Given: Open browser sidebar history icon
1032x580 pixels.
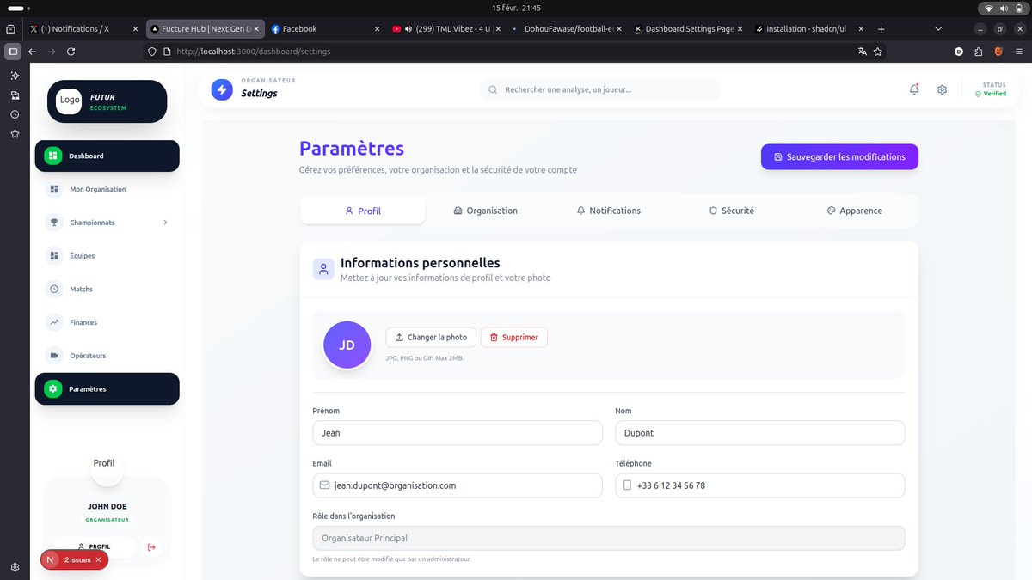Looking at the screenshot, I should 15,113.
